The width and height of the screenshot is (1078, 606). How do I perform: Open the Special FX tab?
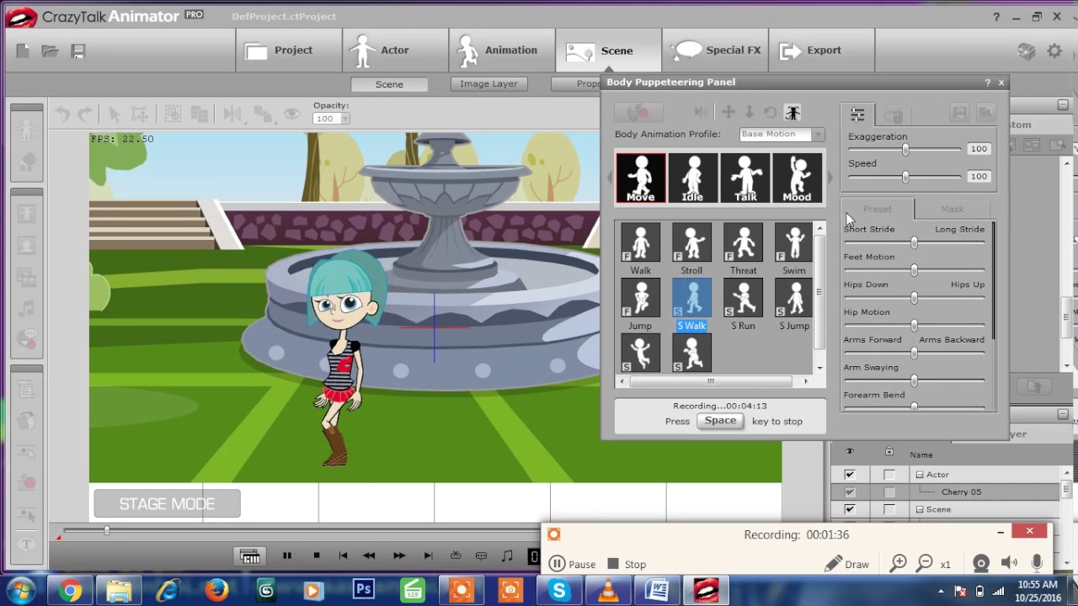click(715, 50)
